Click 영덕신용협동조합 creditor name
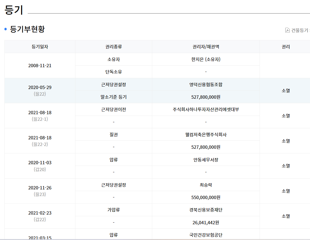This screenshot has width=310, height=240. [x=206, y=84]
